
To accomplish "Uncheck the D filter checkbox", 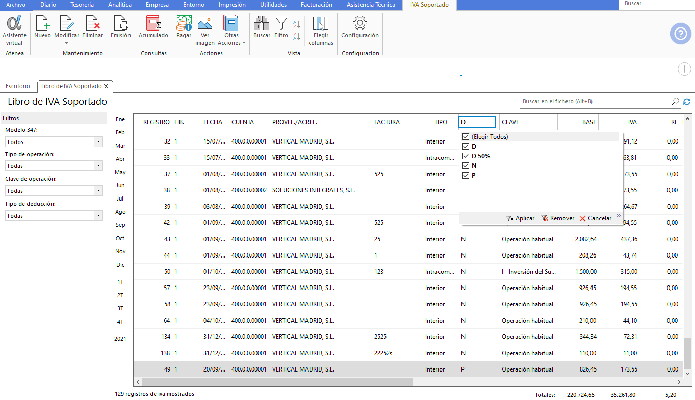I will click(x=466, y=147).
